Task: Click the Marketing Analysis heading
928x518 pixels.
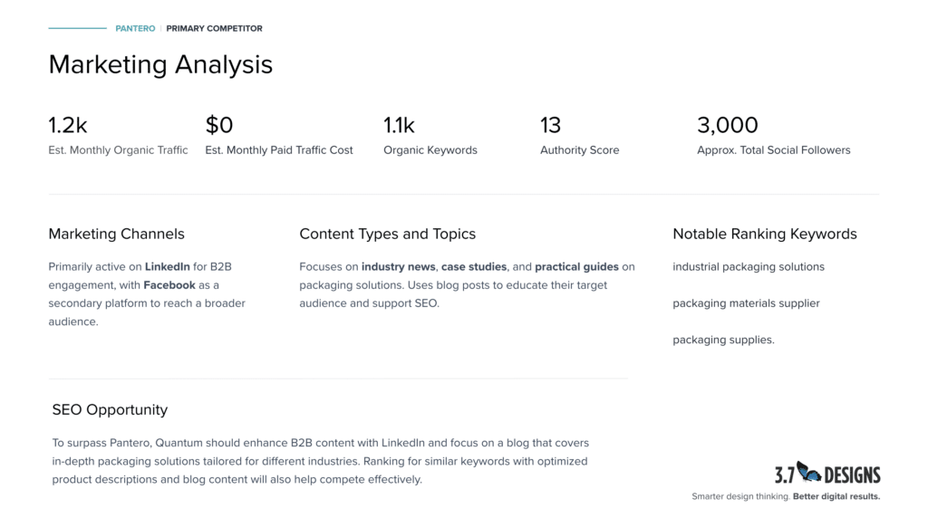Action: coord(160,65)
